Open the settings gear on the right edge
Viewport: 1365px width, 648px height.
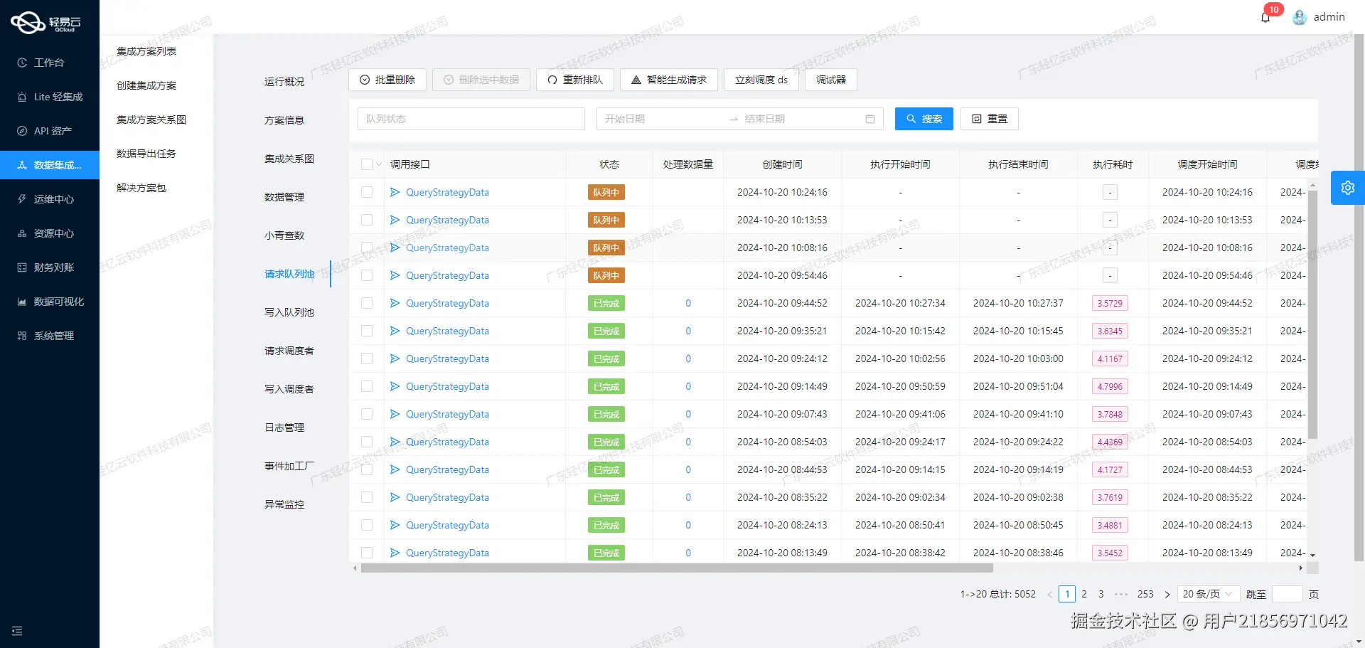click(1348, 187)
